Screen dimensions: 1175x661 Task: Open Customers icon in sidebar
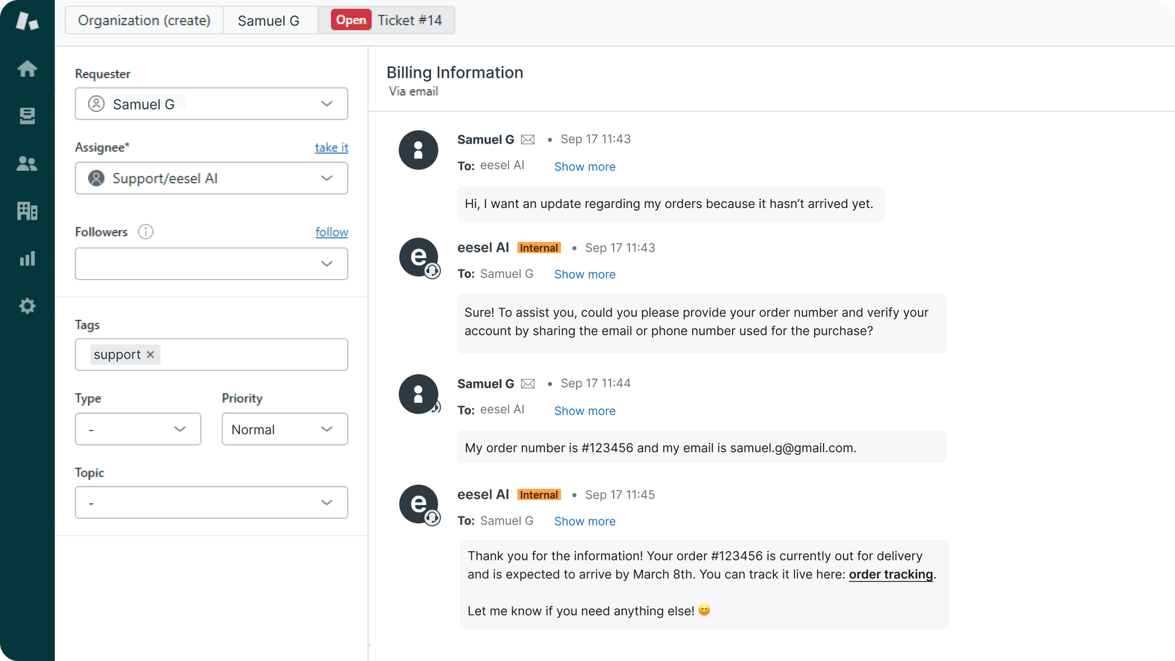click(27, 163)
